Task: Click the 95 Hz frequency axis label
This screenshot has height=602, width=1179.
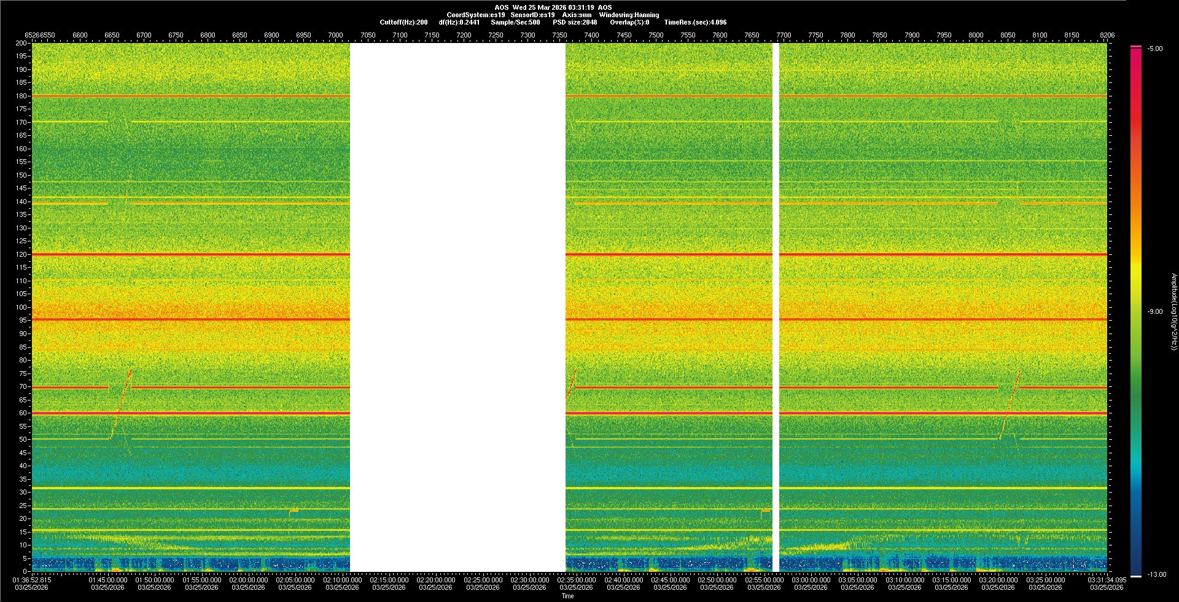Action: point(23,320)
